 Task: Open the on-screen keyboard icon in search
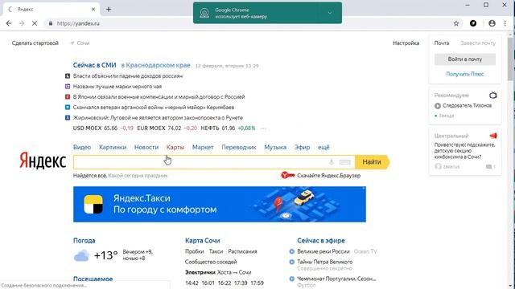[x=344, y=162]
